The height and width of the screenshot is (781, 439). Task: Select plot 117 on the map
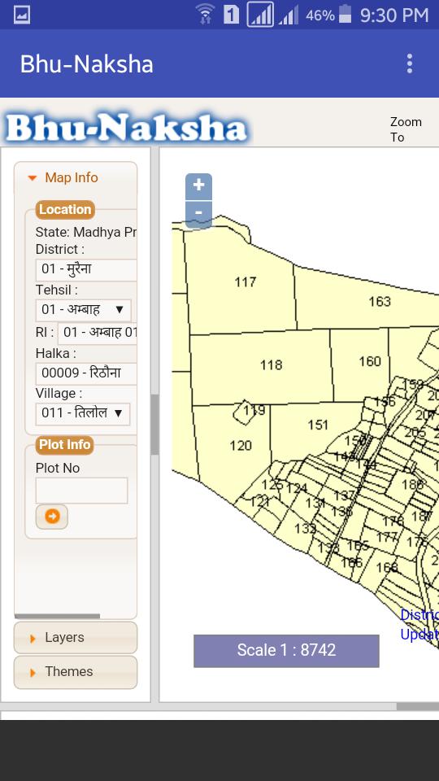tap(245, 282)
